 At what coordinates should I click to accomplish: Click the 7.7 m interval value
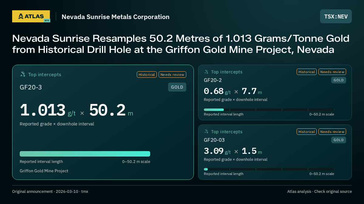click(252, 91)
